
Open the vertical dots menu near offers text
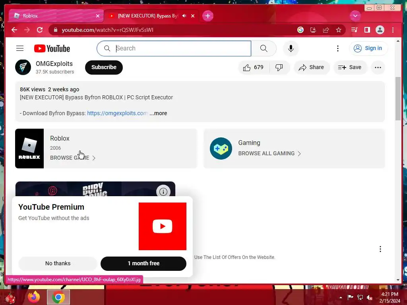(x=380, y=249)
